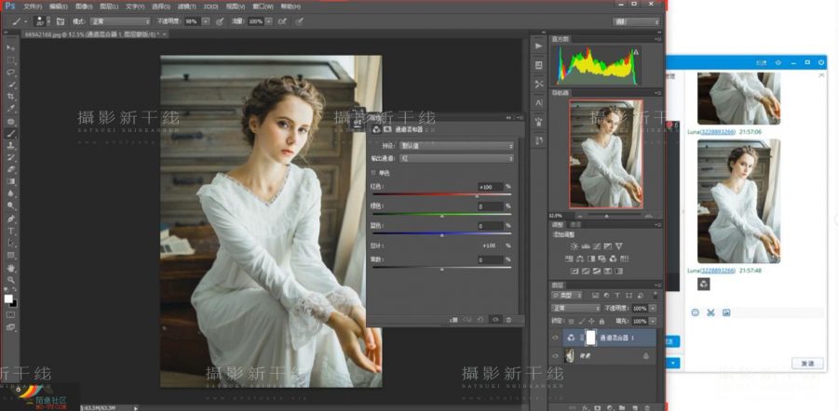Select the Horizontal Type tool
Viewport: 838px width, 411px height.
10,232
